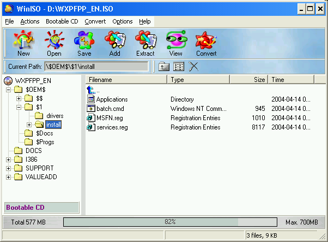Click 'Max. 700MB' capacity label
Screen dimensions: 328x242
click(x=302, y=222)
